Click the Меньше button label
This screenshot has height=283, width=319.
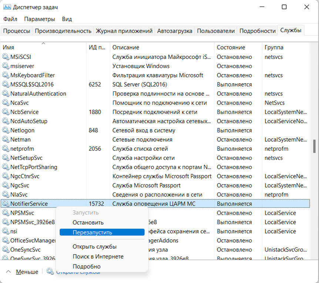point(27,272)
